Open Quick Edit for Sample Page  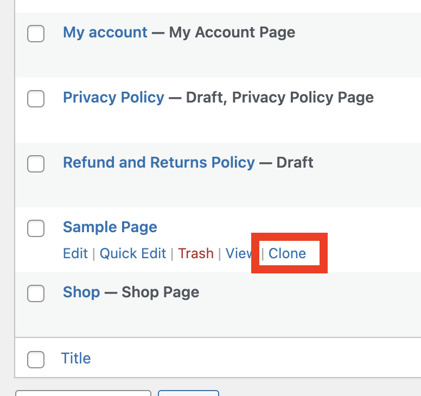133,253
